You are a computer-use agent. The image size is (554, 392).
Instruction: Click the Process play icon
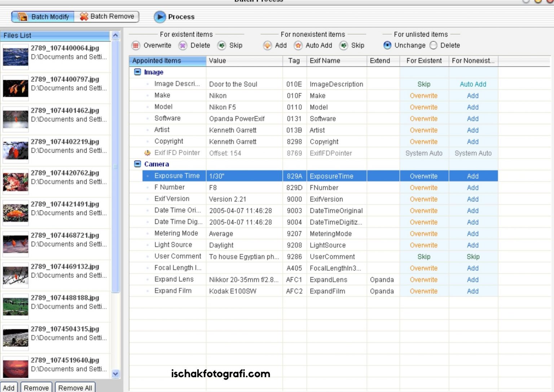159,17
